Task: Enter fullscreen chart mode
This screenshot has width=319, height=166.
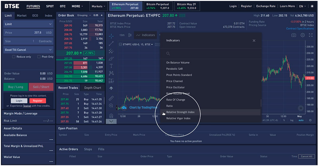Action: [311, 35]
